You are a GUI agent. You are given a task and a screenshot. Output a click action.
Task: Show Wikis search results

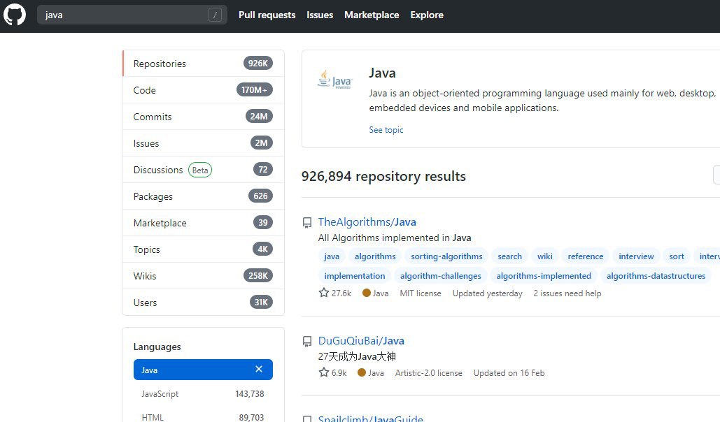point(204,276)
